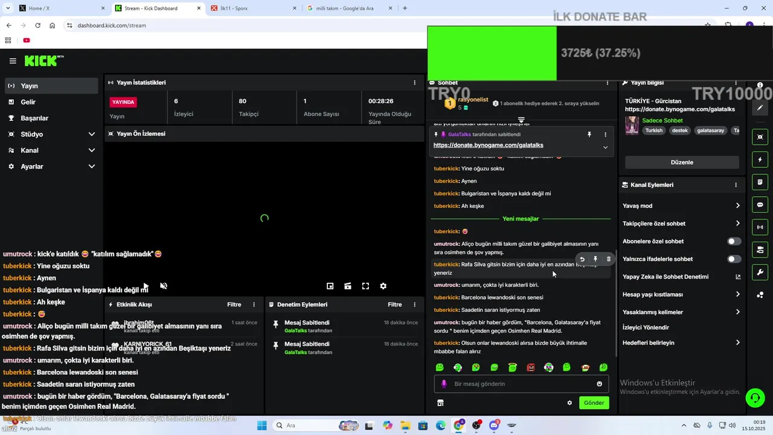Screen dimensions: 773x435
Task: Unpin the pinned GalaTalks message
Action: coord(589,135)
